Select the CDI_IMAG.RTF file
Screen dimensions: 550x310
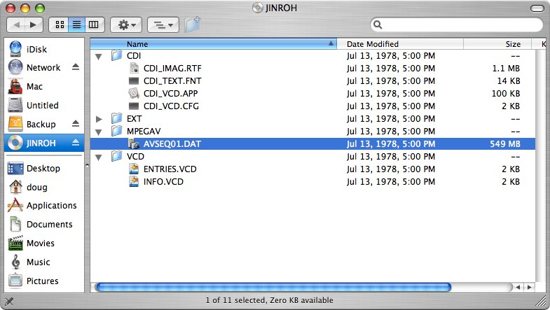(x=172, y=69)
